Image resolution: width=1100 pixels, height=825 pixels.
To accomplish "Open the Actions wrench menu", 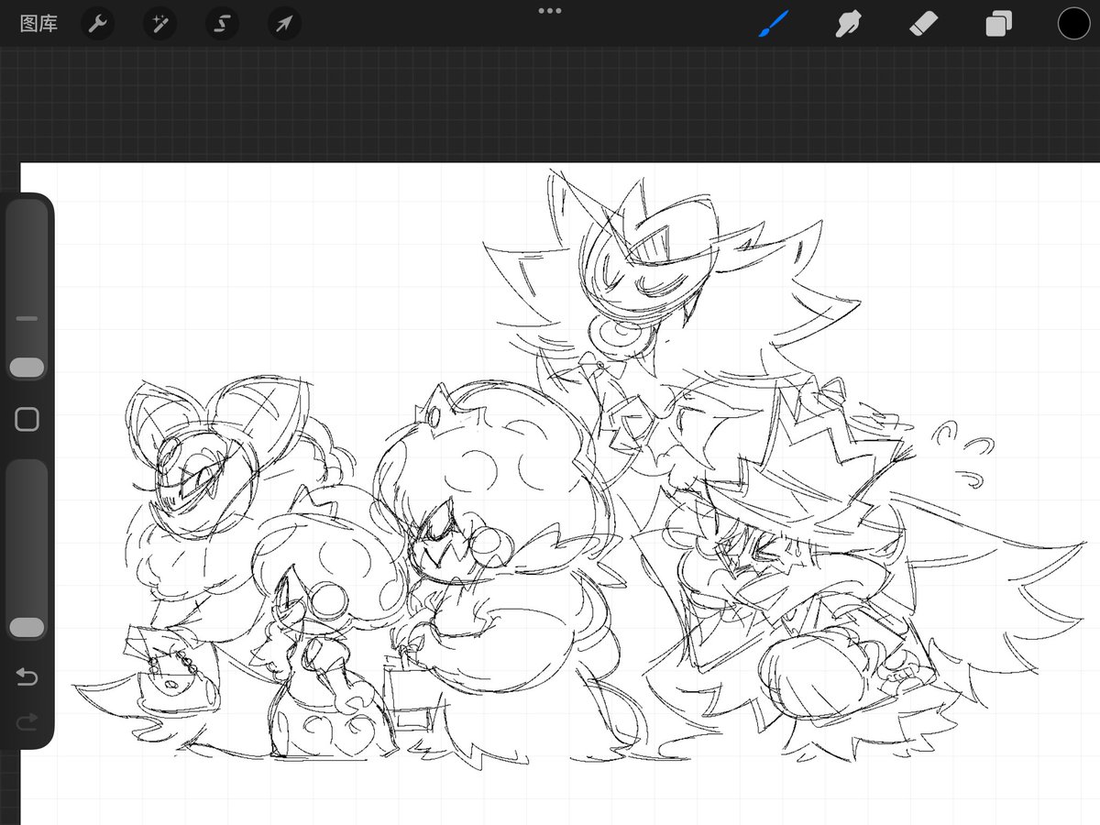I will [x=97, y=24].
